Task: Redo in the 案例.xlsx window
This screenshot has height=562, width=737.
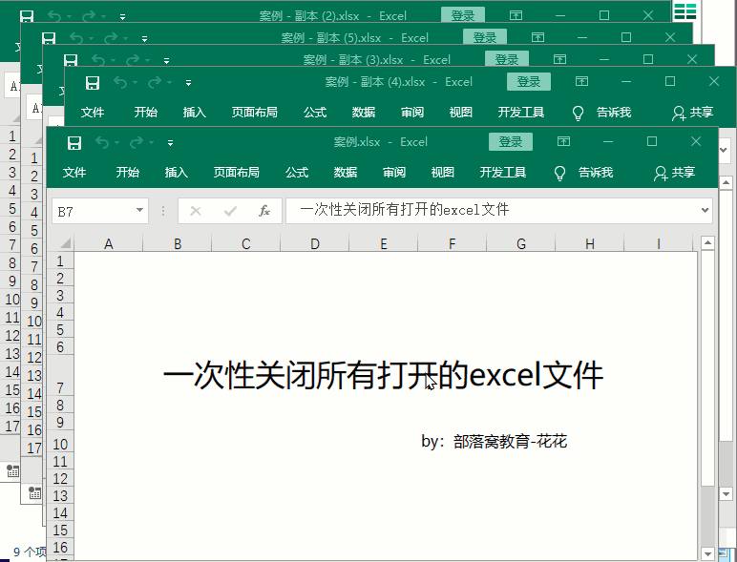Action: 137,142
